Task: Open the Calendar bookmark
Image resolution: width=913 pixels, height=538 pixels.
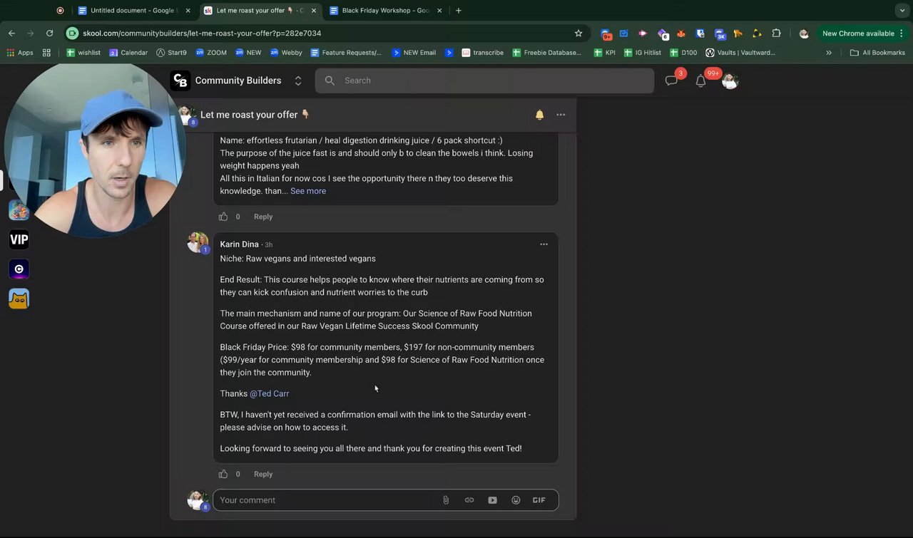Action: 128,53
